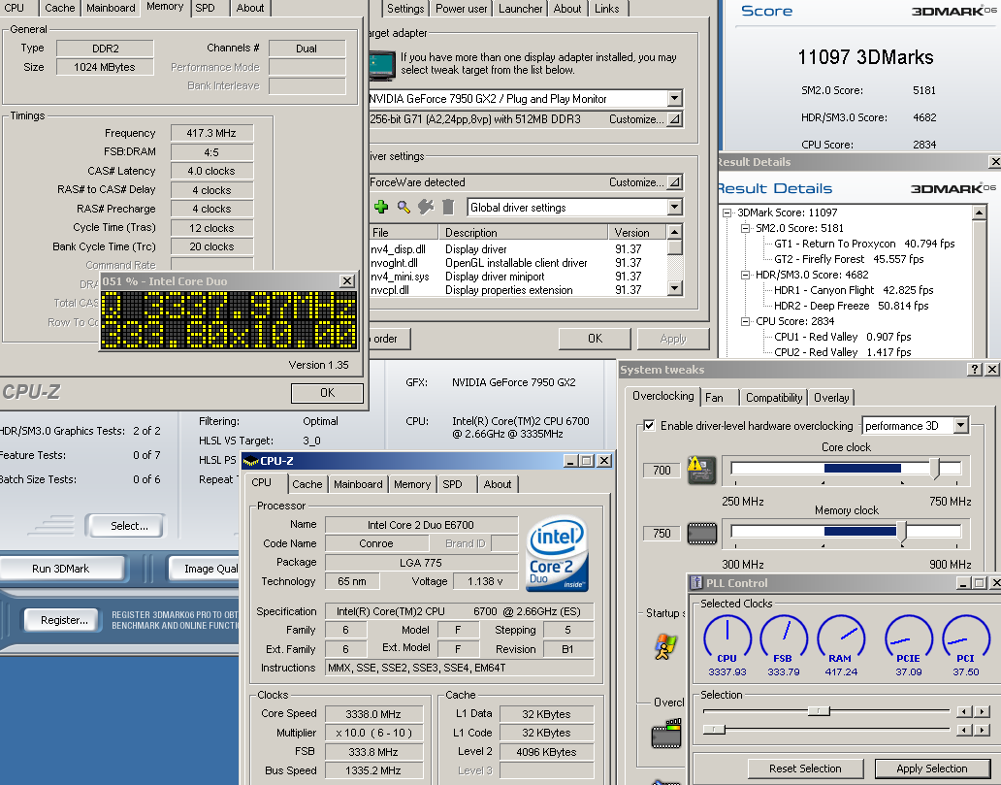Select the PCIE clock dial in PLL Control

pyautogui.click(x=909, y=637)
